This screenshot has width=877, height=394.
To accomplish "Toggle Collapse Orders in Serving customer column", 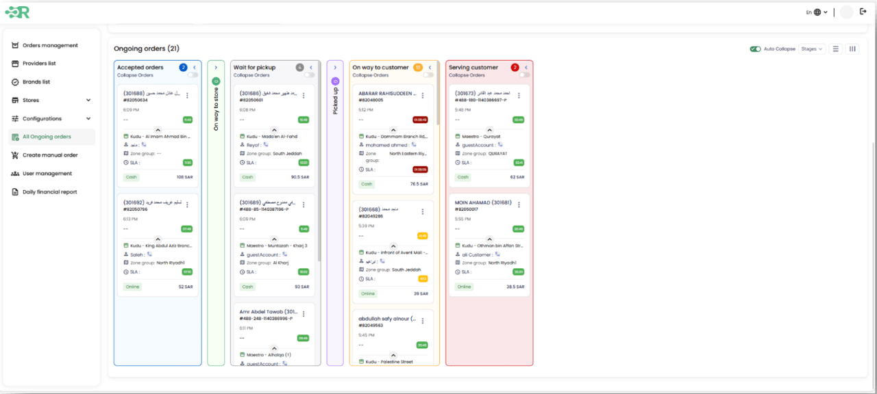I will pos(523,75).
